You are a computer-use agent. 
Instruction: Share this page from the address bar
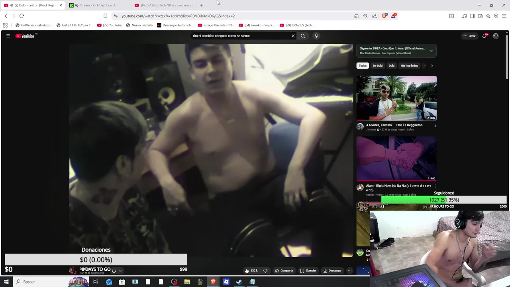tap(375, 16)
